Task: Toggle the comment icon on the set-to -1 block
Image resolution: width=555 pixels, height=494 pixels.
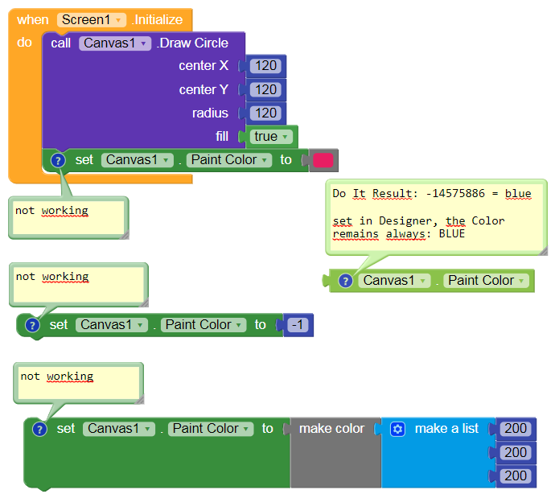Action: [x=33, y=325]
